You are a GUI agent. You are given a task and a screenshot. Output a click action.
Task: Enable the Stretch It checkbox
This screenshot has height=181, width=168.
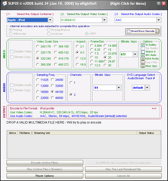143,52
